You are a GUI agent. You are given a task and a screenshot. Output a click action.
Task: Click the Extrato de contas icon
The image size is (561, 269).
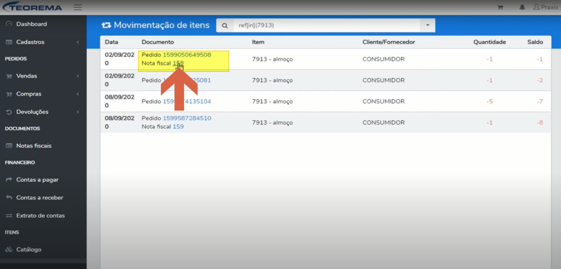[9, 216]
